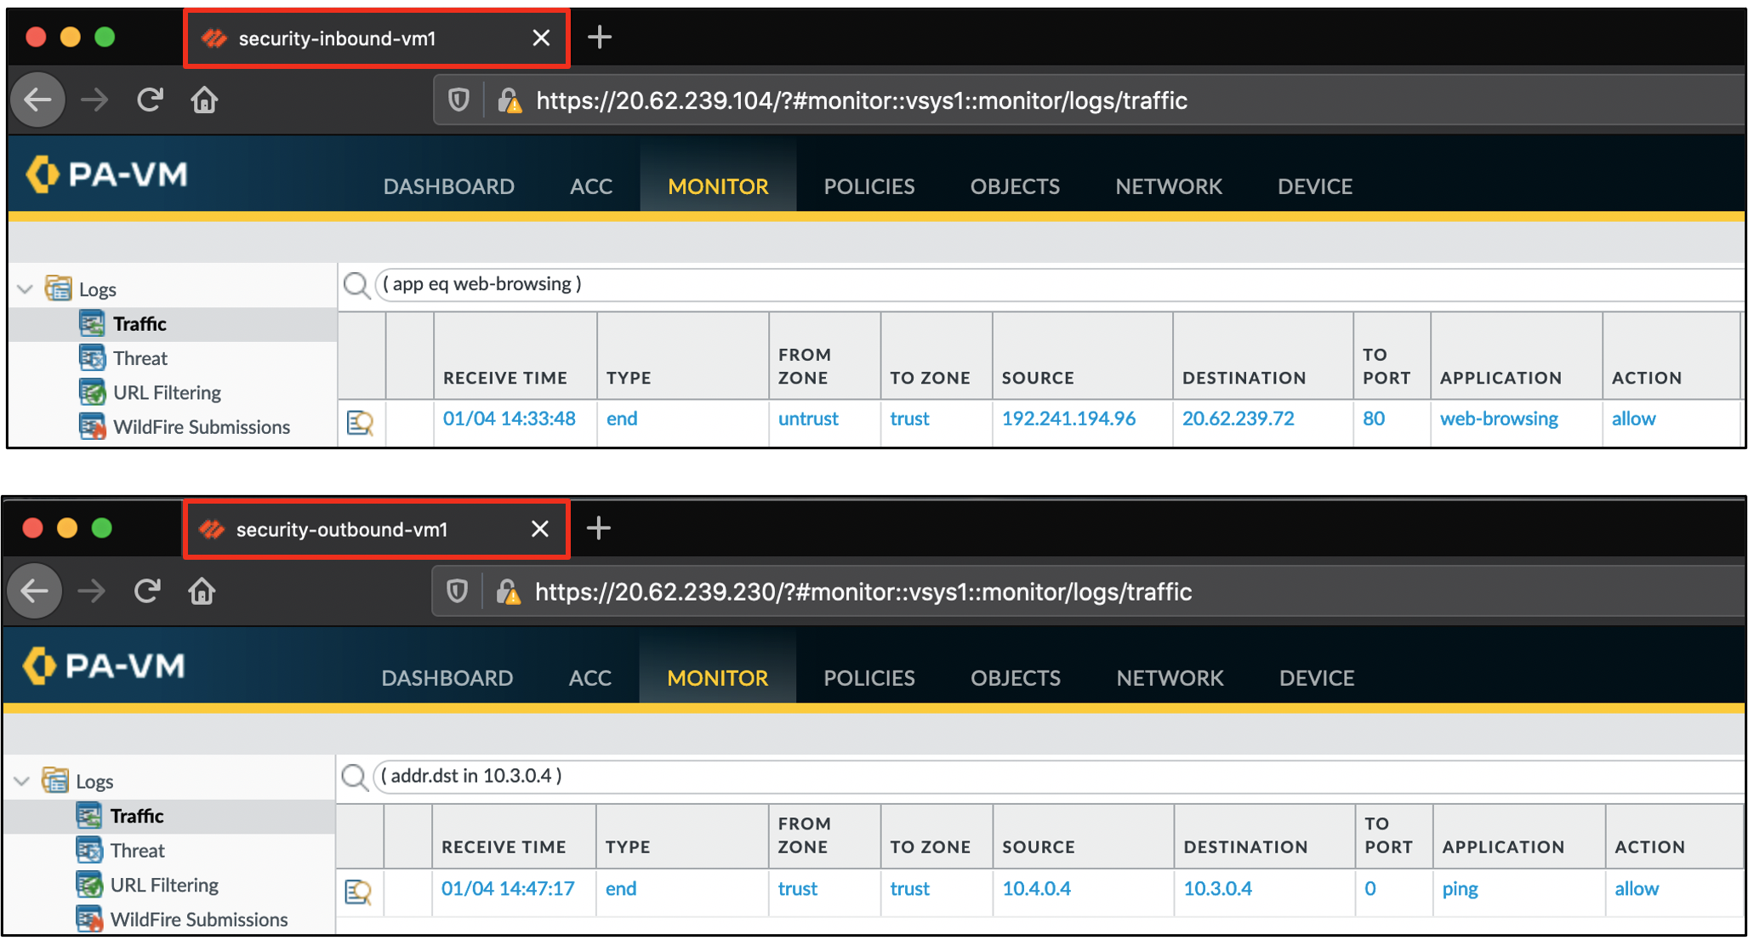Image resolution: width=1754 pixels, height=946 pixels.
Task: Collapse Logs tree in bottom firewall window
Action: (23, 781)
